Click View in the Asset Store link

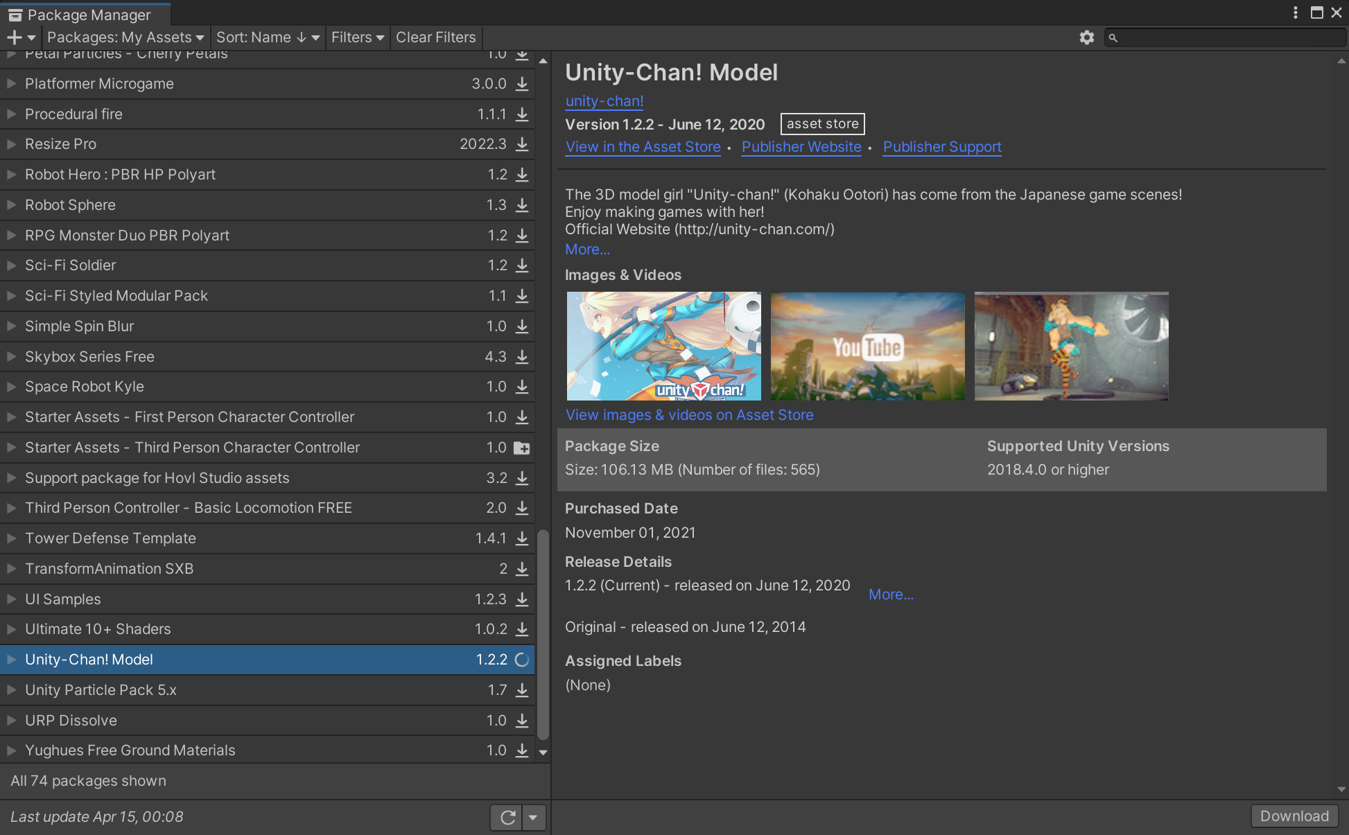point(643,147)
